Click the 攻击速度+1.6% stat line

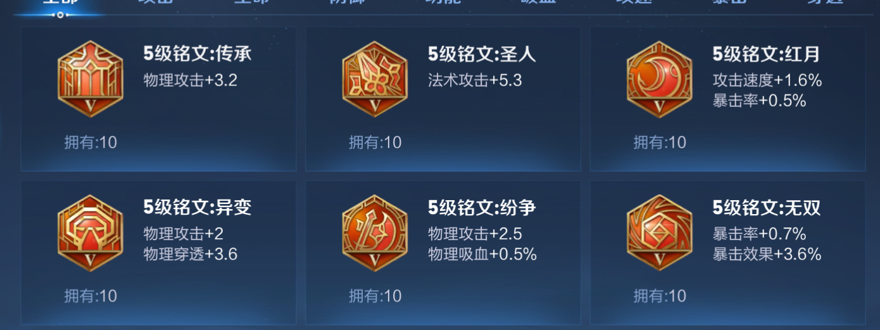767,80
